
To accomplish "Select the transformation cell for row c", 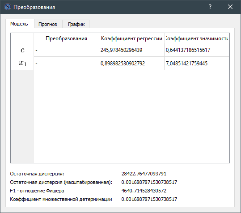I will (66, 50).
